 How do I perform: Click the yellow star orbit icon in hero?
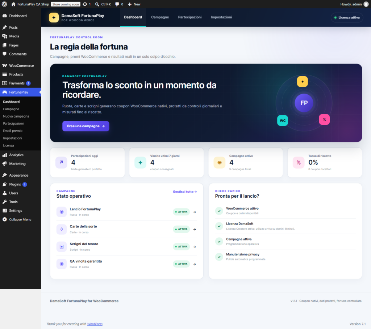(x=303, y=82)
